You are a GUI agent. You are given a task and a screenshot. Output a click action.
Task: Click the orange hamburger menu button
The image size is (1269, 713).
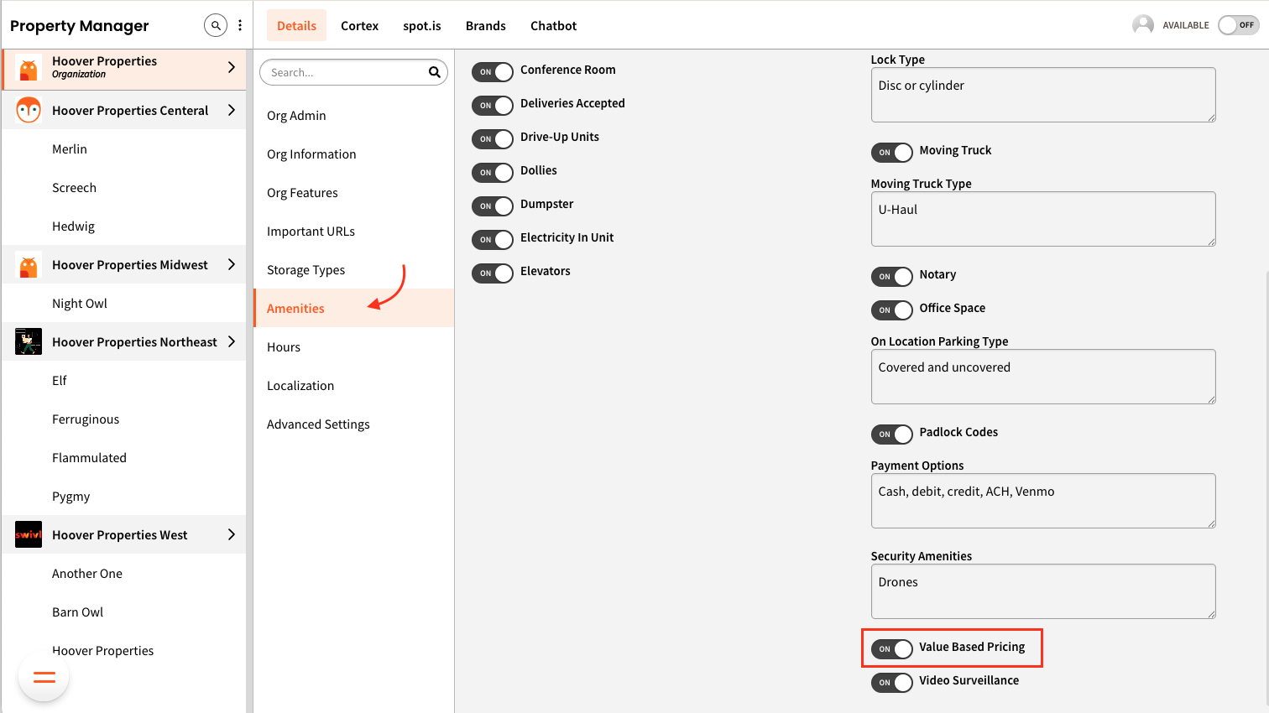pos(44,677)
